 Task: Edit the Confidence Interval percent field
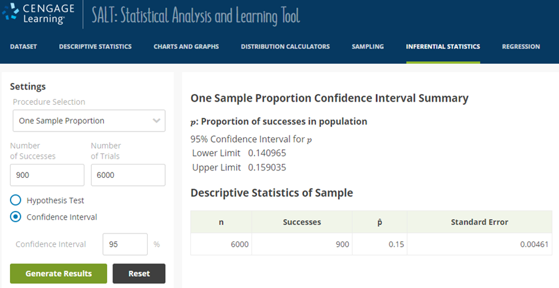point(124,244)
